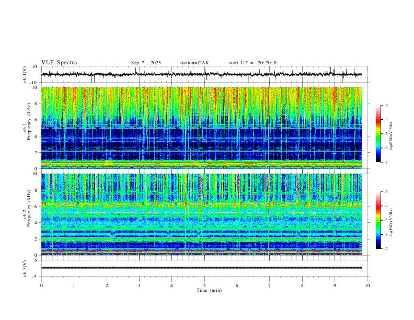The width and height of the screenshot is (414, 320).
Task: Click the "6" kHz tick on ch.2 spectrogram
Action: tap(37, 207)
